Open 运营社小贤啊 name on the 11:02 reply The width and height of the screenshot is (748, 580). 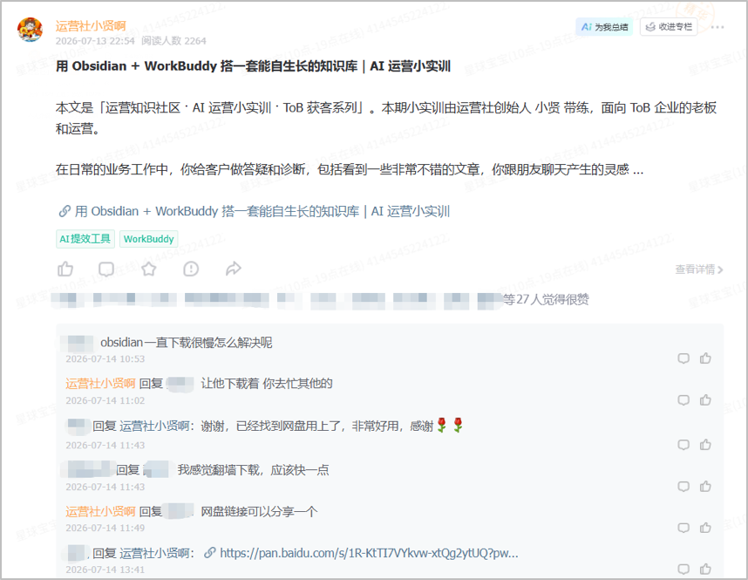[x=100, y=384]
